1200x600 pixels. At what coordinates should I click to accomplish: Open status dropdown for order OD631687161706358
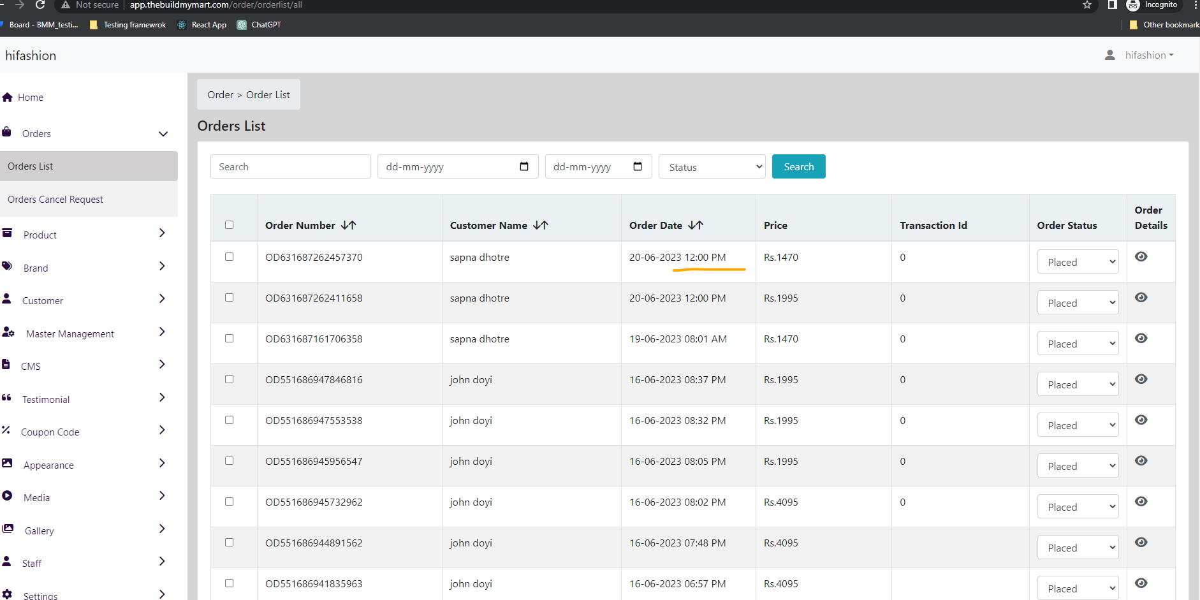(x=1078, y=343)
